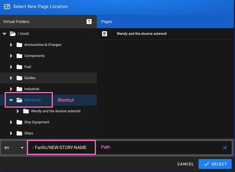Expand the Industrial folder
Screen dimensions: 235x172
click(11, 89)
